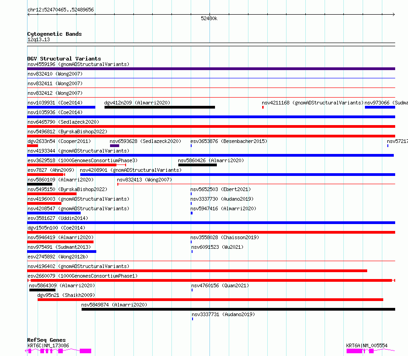Open the nsv975491 (Sudmant2013) label

click(59, 247)
